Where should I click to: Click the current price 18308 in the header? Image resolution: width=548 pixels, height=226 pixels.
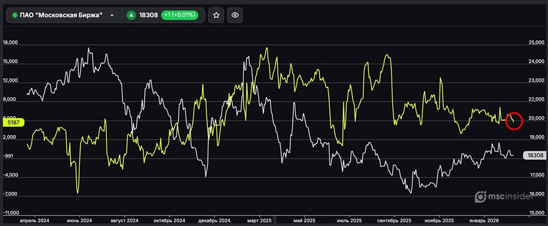point(149,15)
